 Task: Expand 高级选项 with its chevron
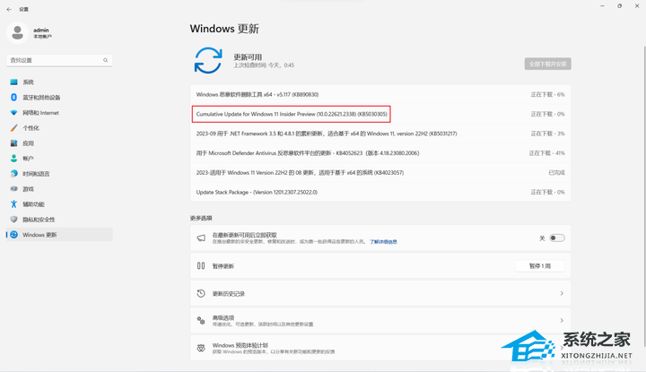562,320
